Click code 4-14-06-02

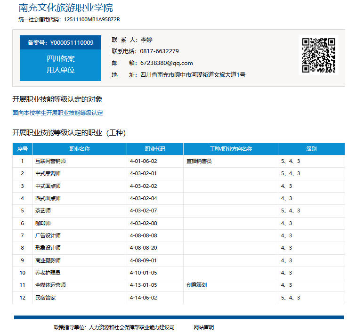(x=143, y=298)
